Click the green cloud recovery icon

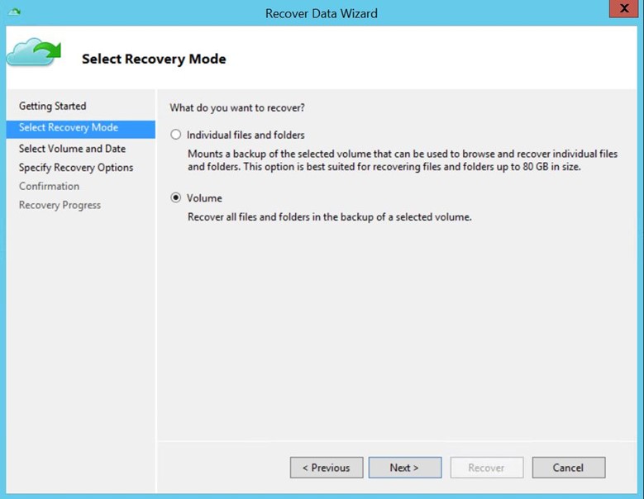click(34, 51)
